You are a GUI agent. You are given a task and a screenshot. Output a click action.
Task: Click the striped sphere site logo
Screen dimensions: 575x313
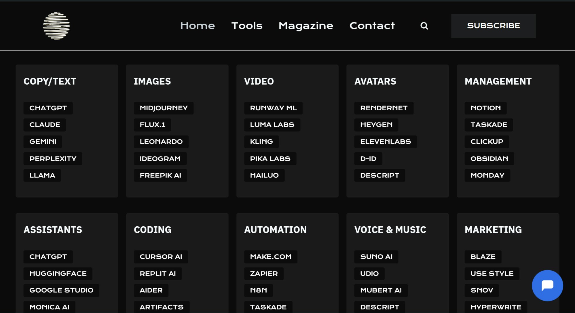[x=56, y=26]
